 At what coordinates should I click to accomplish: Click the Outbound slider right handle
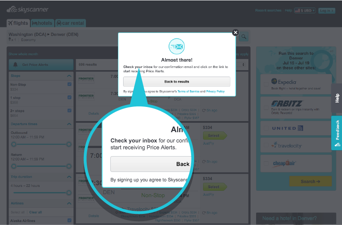[69, 144]
